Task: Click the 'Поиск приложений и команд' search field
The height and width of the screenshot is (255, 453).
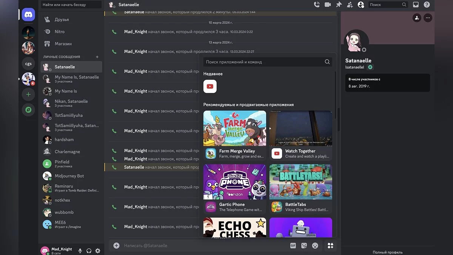Action: [268, 62]
